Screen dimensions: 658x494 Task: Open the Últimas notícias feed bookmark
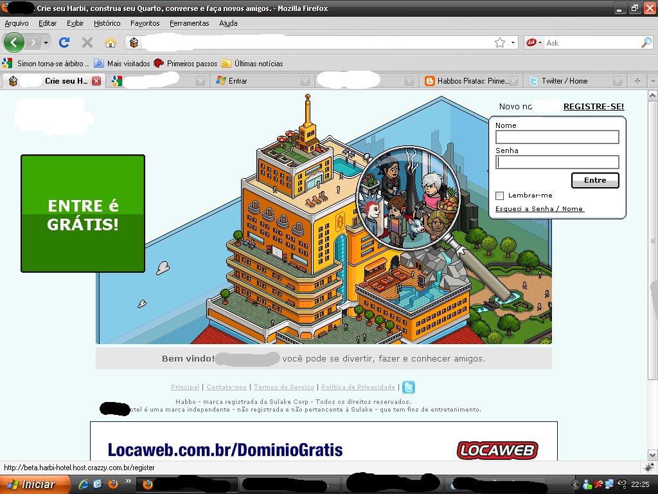pyautogui.click(x=252, y=64)
